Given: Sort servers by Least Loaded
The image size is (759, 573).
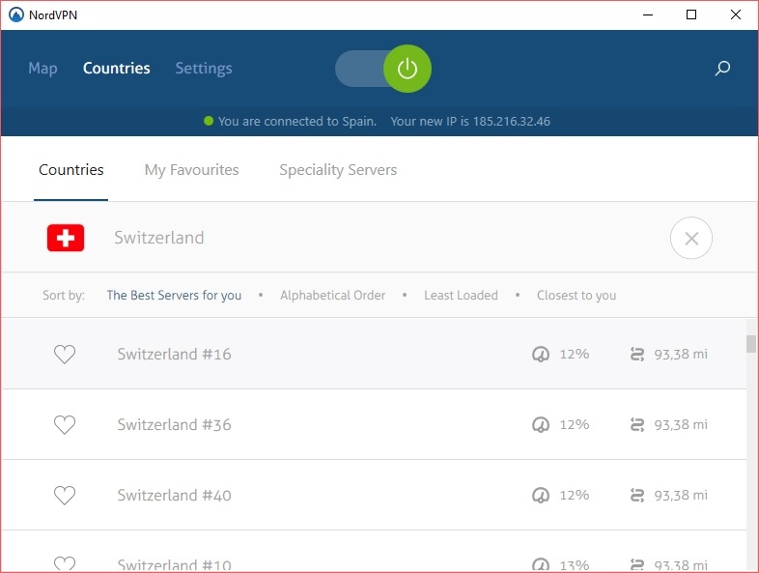Looking at the screenshot, I should [x=461, y=295].
